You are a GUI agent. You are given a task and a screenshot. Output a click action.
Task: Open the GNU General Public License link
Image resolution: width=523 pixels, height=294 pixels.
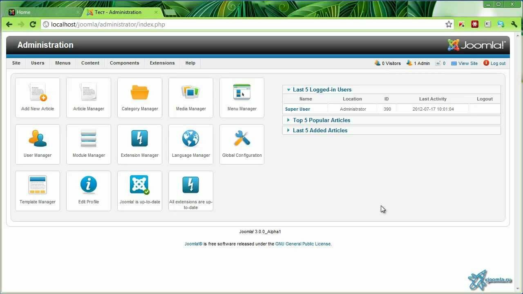tap(303, 244)
